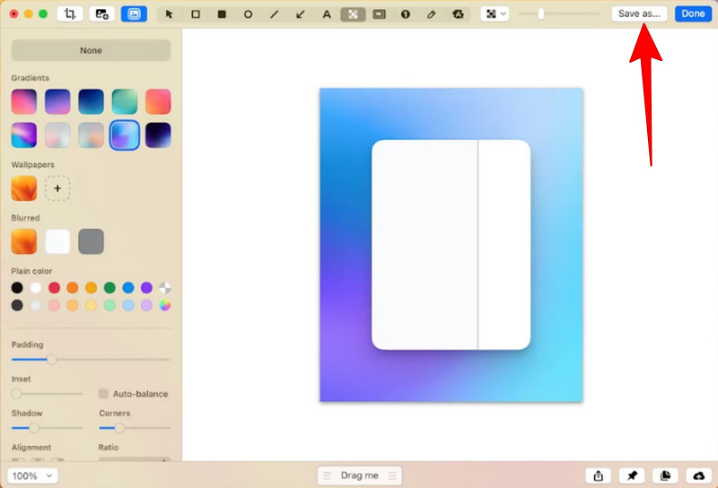Viewport: 718px width, 488px height.
Task: Select the Text tool
Action: (x=327, y=14)
